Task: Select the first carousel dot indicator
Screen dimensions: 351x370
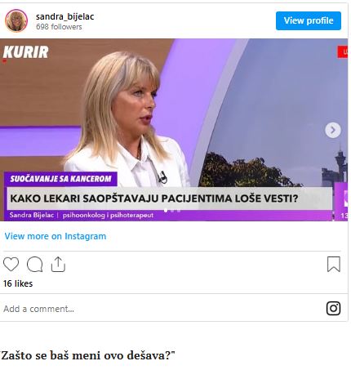Action: 166,210
